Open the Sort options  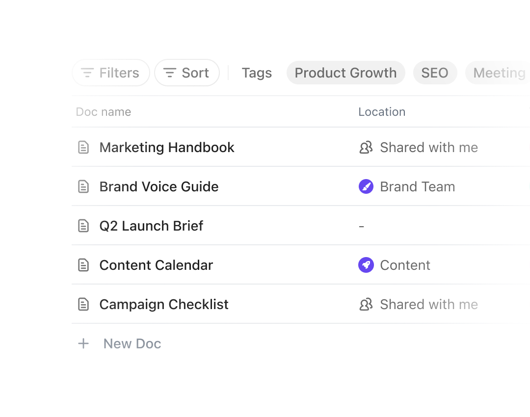187,73
